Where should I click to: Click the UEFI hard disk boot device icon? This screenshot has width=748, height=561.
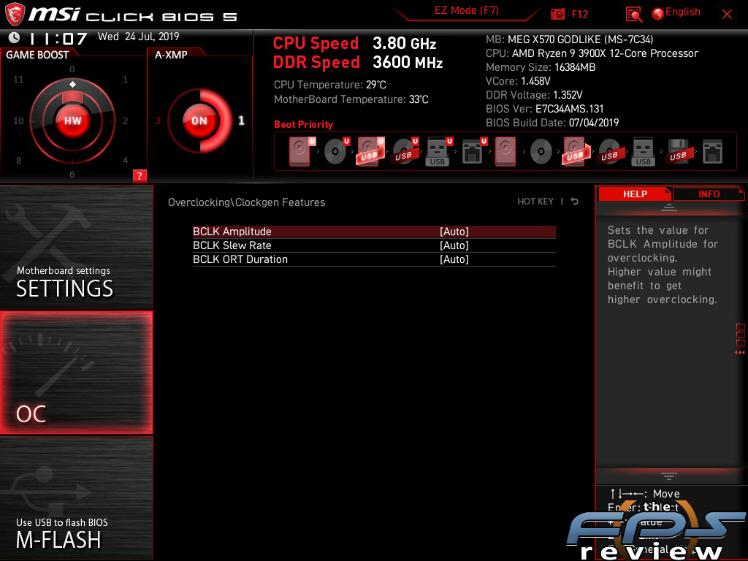[301, 151]
